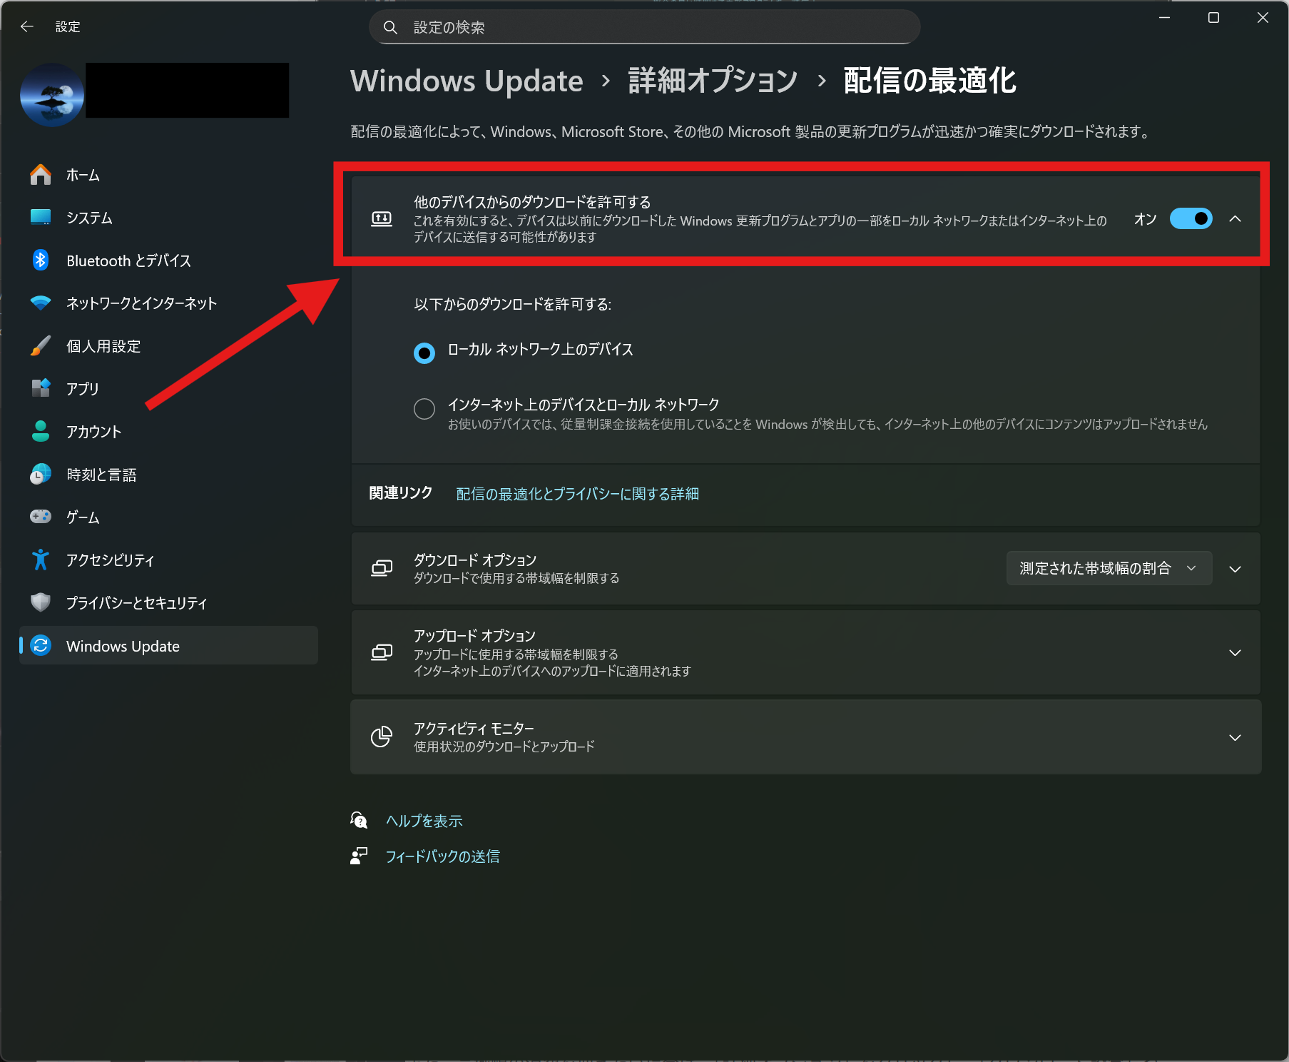Select インターネット上のデバイスとローカル ネットワーク radio button
The width and height of the screenshot is (1289, 1062).
(424, 409)
